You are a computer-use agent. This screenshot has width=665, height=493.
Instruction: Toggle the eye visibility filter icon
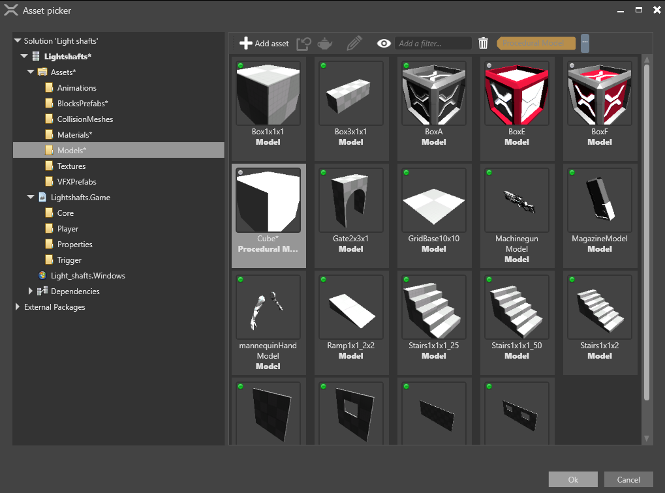coord(384,44)
